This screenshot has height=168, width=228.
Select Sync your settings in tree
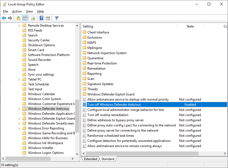click(41, 74)
